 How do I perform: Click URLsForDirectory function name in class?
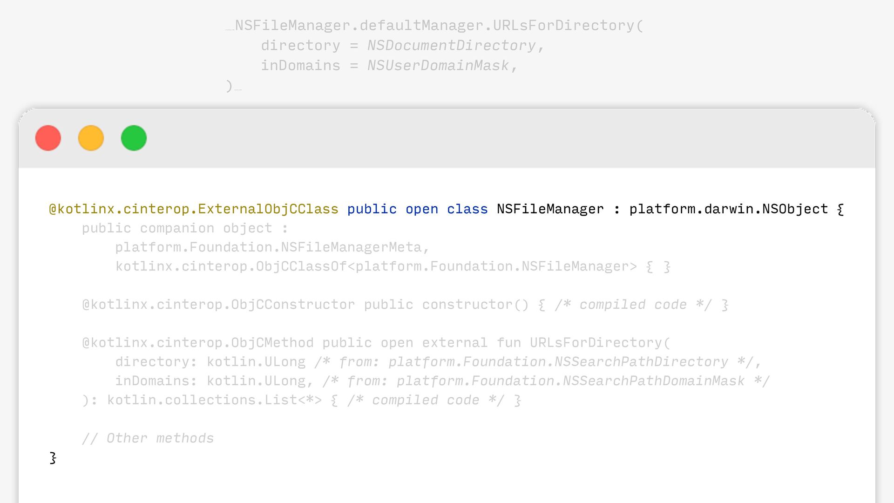click(x=596, y=343)
